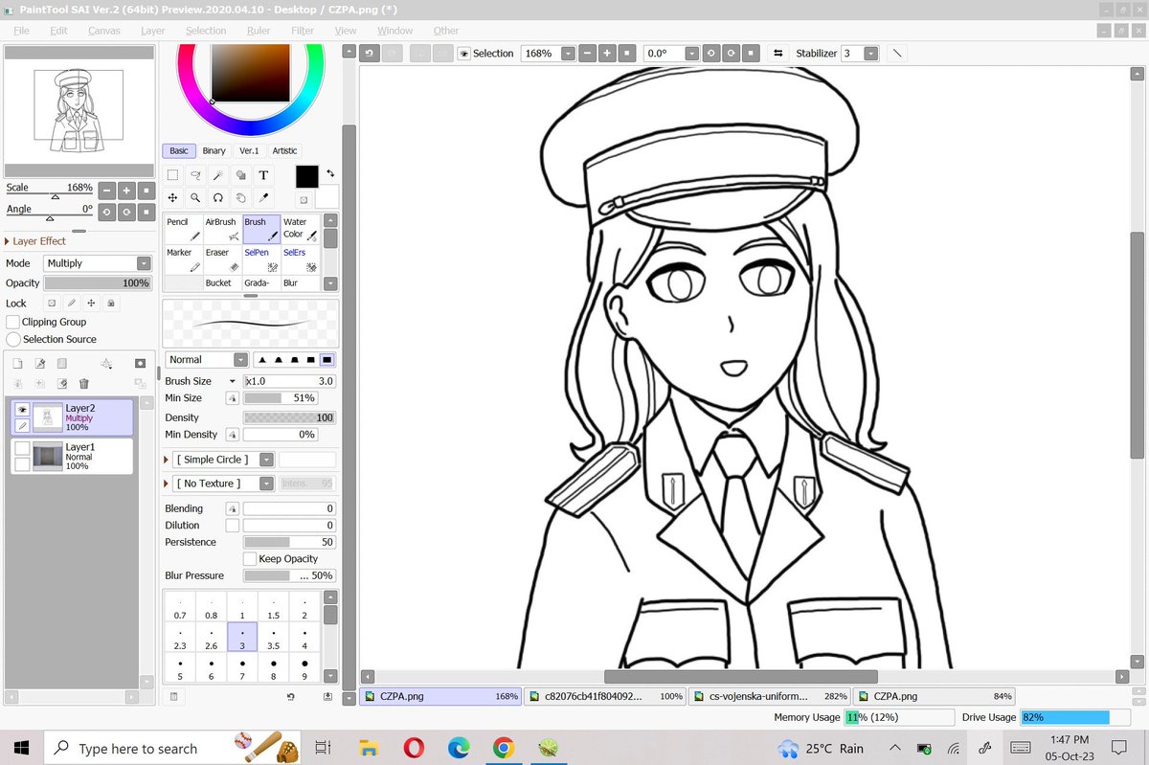Image resolution: width=1149 pixels, height=765 pixels.
Task: Add a layer mask
Action: pos(141,364)
